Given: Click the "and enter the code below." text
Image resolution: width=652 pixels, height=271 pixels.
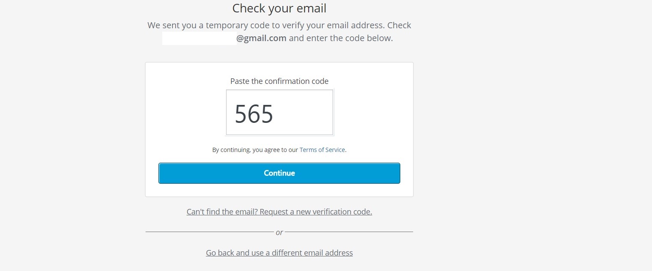Looking at the screenshot, I should 341,38.
